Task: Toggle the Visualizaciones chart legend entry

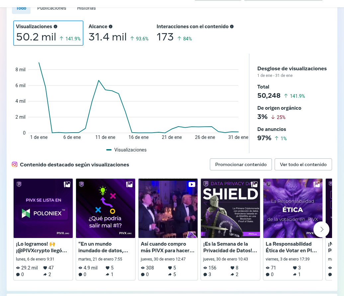Action: pos(127,150)
